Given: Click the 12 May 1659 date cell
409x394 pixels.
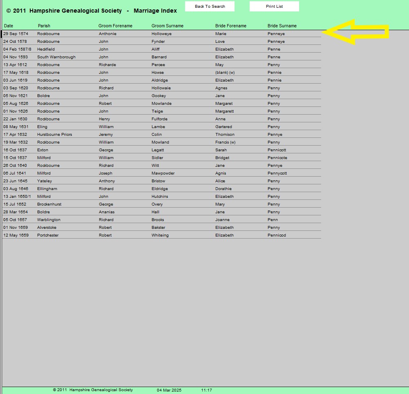Looking at the screenshot, I should pyautogui.click(x=16, y=235).
